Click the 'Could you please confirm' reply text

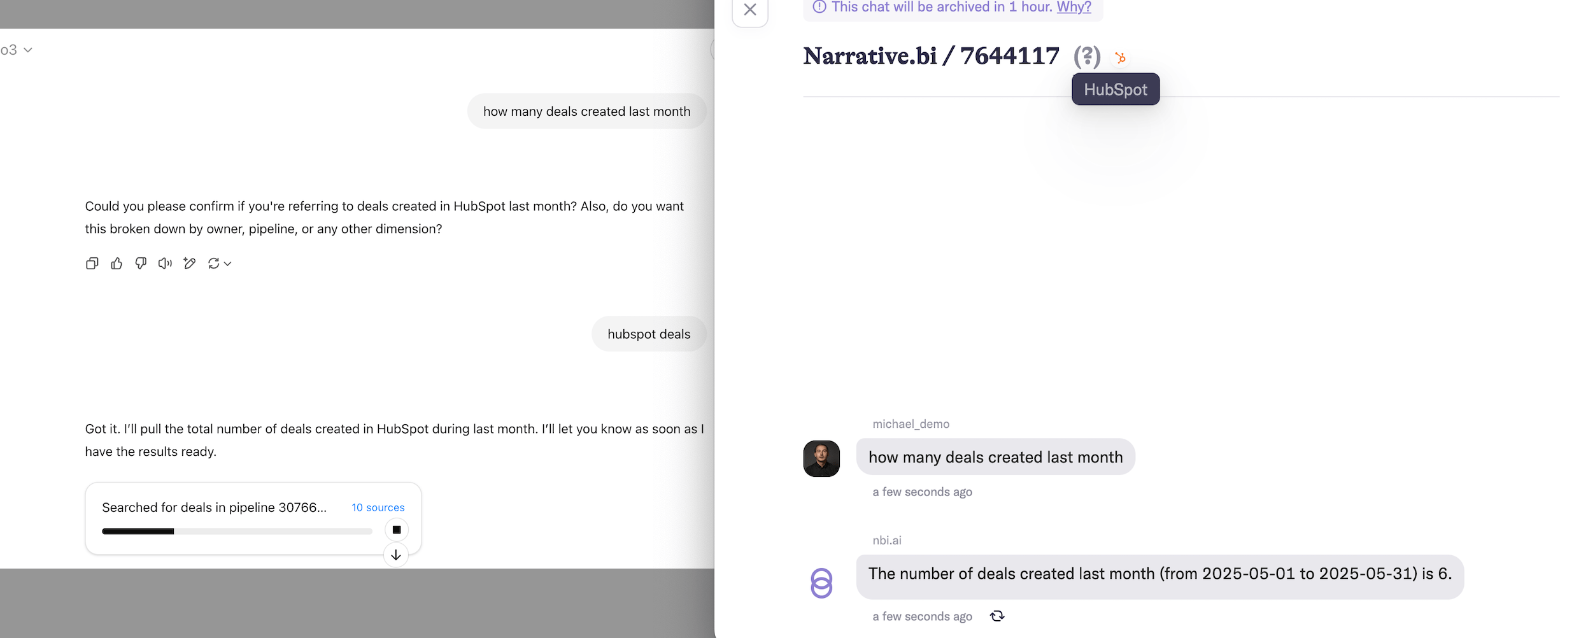385,217
